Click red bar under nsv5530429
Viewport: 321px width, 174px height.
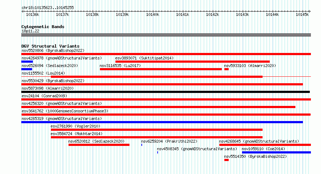click(162, 84)
